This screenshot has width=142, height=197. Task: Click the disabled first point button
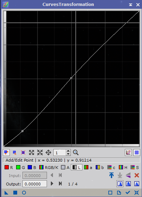click(60, 175)
